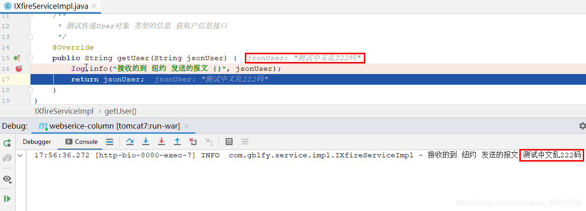
Task: Open the view breakpoints eye dropdown
Action: pos(7,179)
